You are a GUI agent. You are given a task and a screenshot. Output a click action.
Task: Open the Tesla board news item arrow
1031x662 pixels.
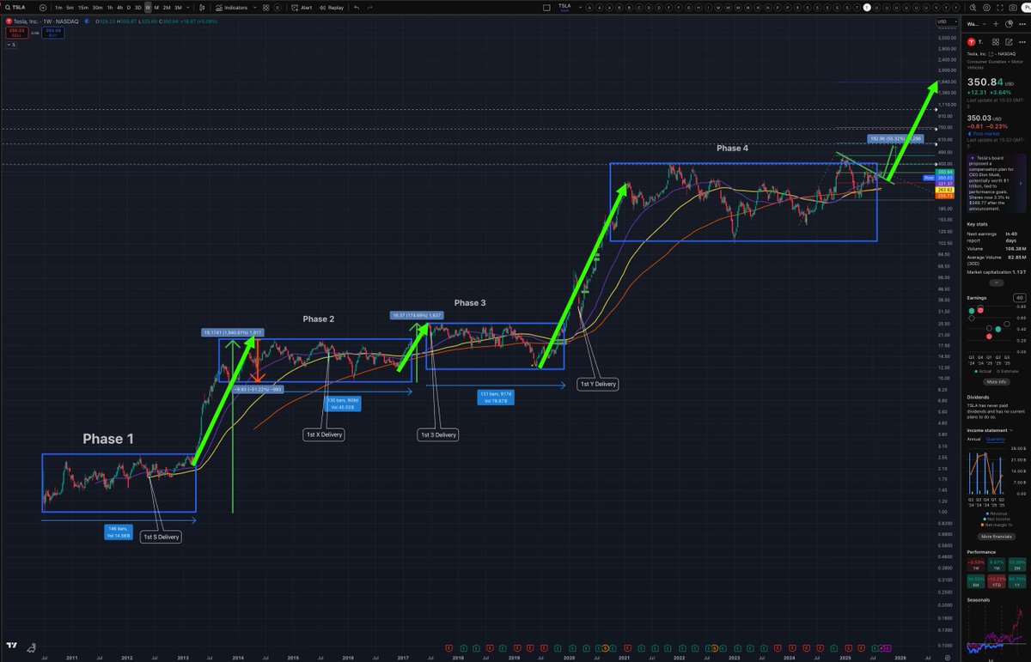point(1021,183)
